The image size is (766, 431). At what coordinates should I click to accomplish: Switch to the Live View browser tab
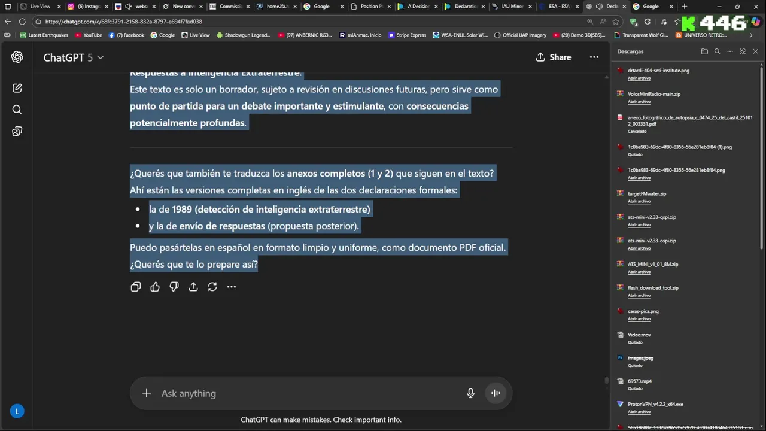tap(39, 7)
